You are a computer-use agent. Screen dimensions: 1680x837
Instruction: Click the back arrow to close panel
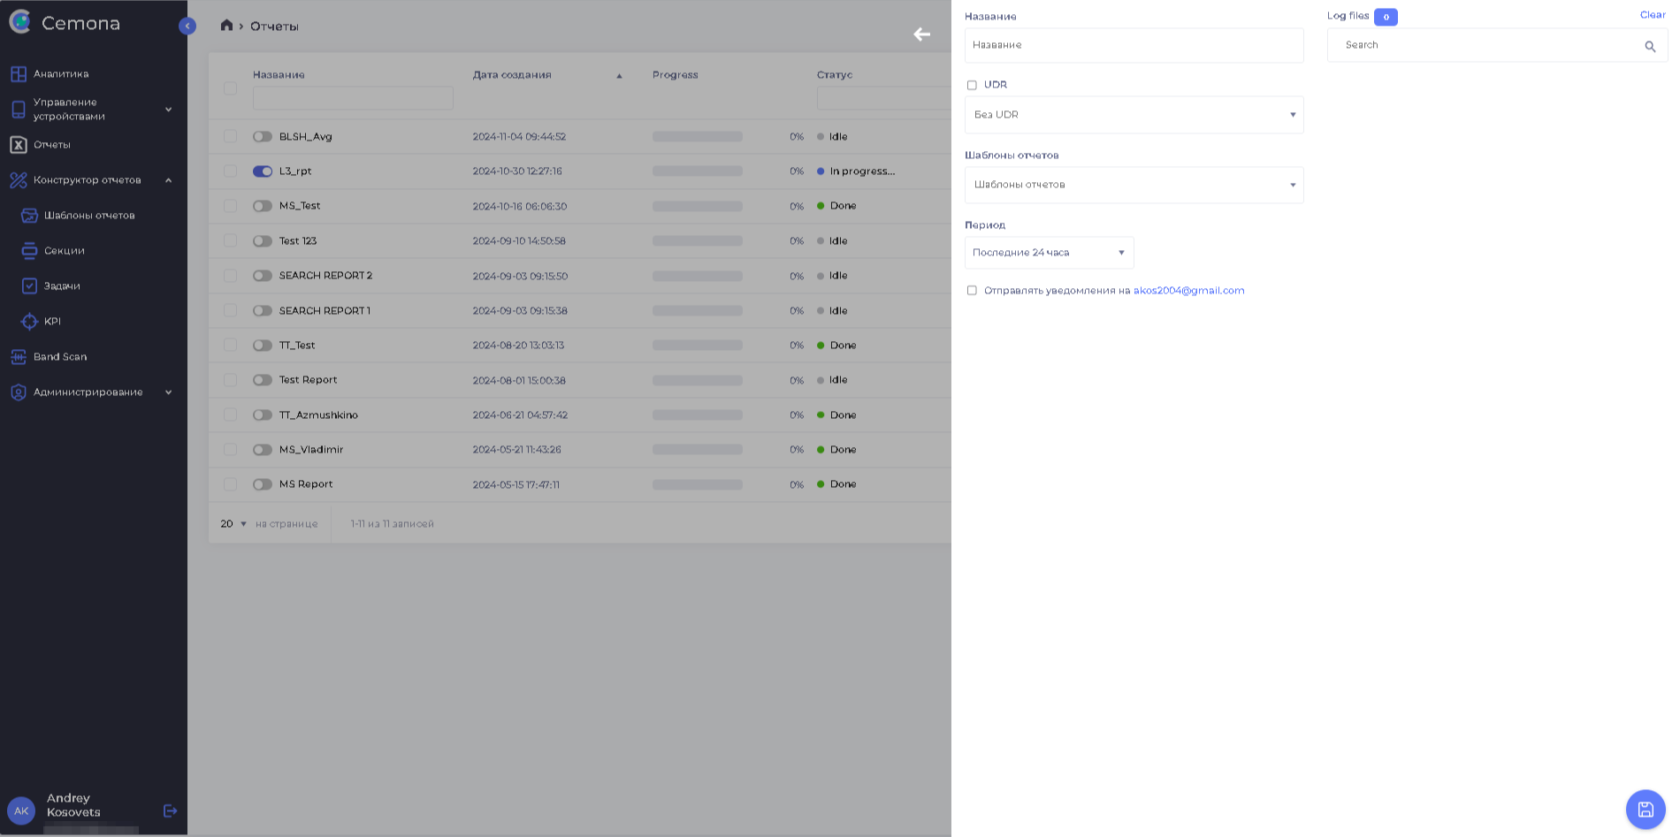[921, 34]
